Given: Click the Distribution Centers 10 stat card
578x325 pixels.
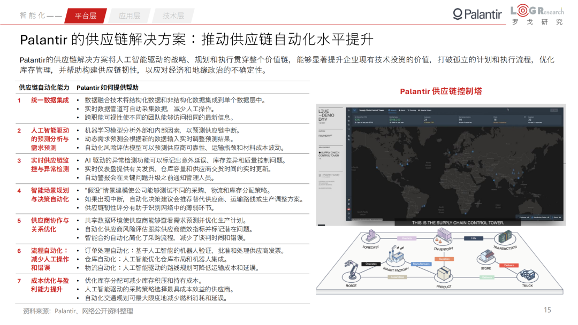Looking at the screenshot, I should click(474, 120).
